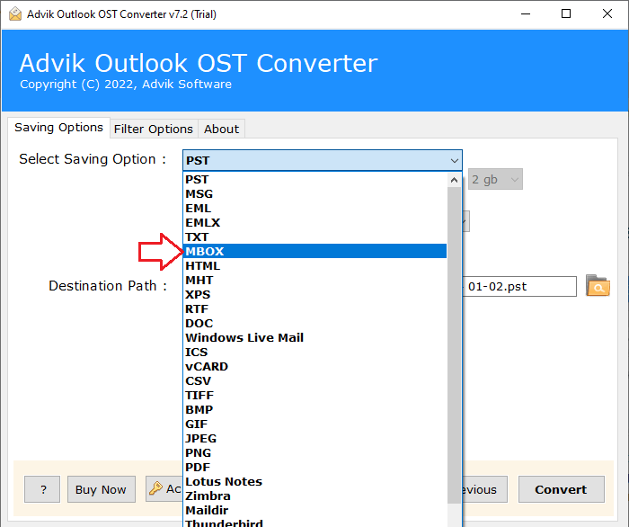Select the highlighted MBOX option
This screenshot has width=629, height=527.
tap(314, 251)
